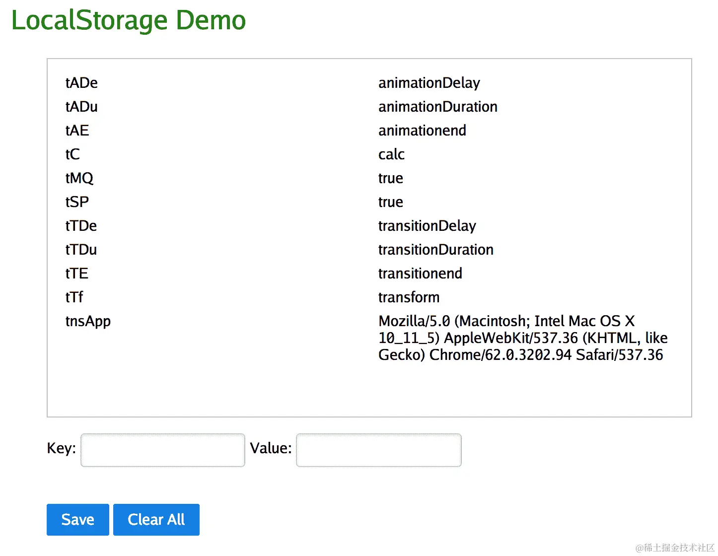Click the tTf key row
The height and width of the screenshot is (556, 718).
pos(74,297)
